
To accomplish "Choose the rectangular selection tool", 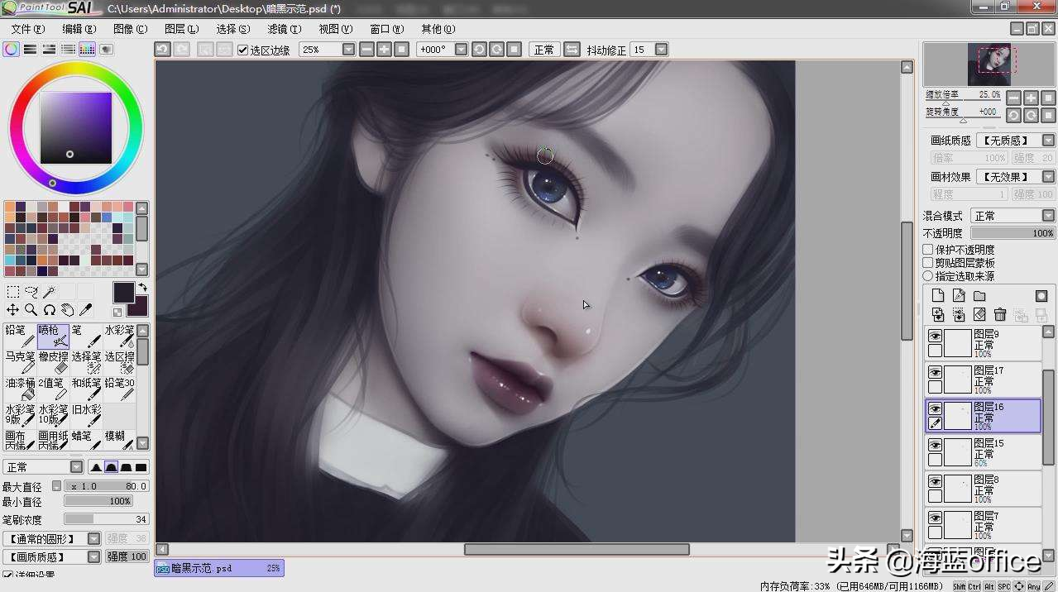I will point(13,292).
